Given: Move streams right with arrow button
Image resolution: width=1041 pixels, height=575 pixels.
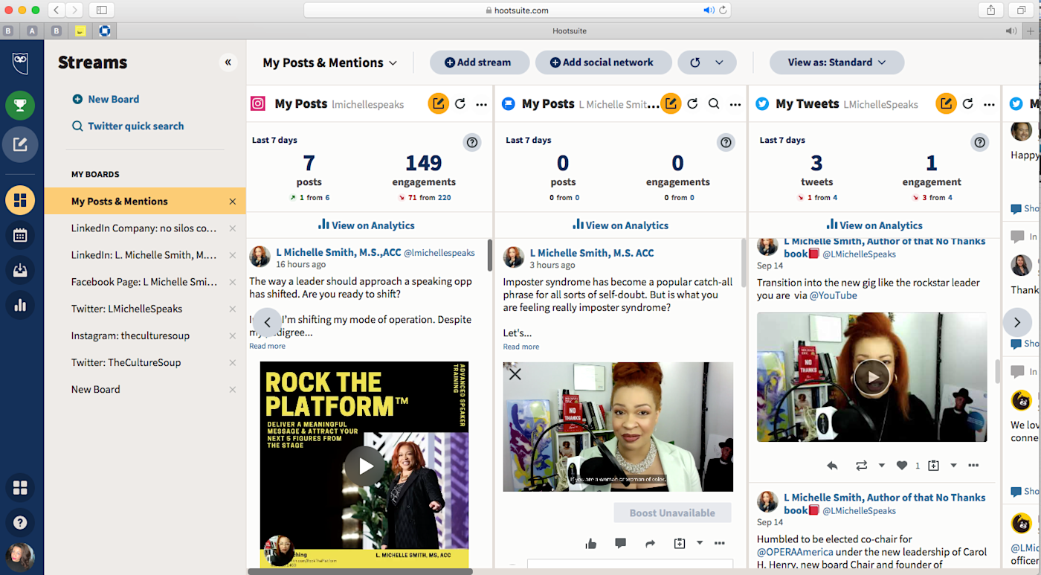Looking at the screenshot, I should click(1016, 322).
